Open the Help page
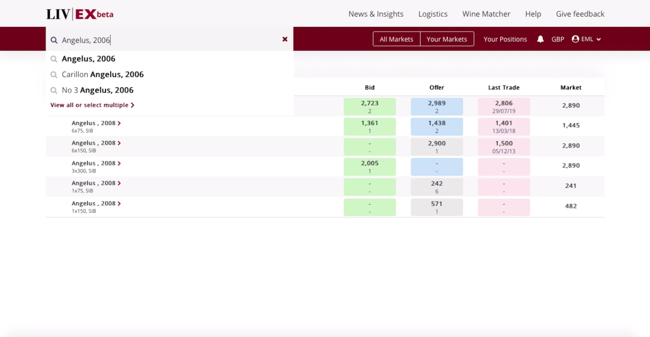650x337 pixels. [x=533, y=14]
